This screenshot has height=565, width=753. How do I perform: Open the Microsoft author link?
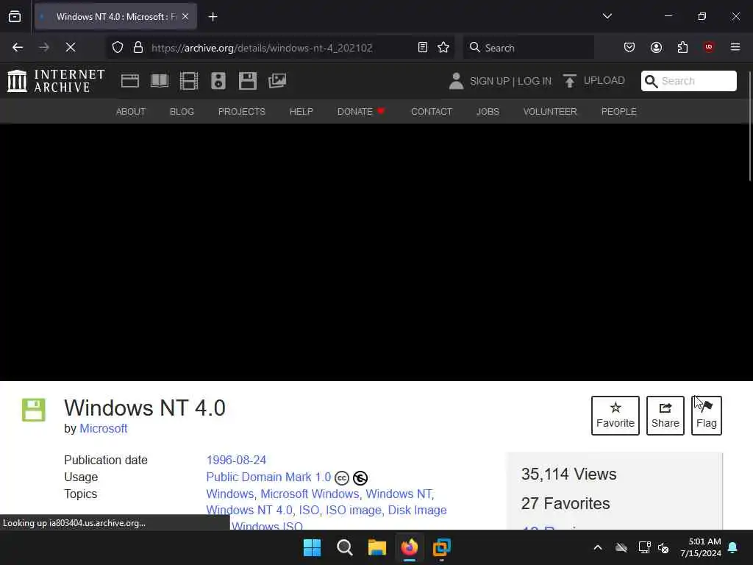(103, 429)
